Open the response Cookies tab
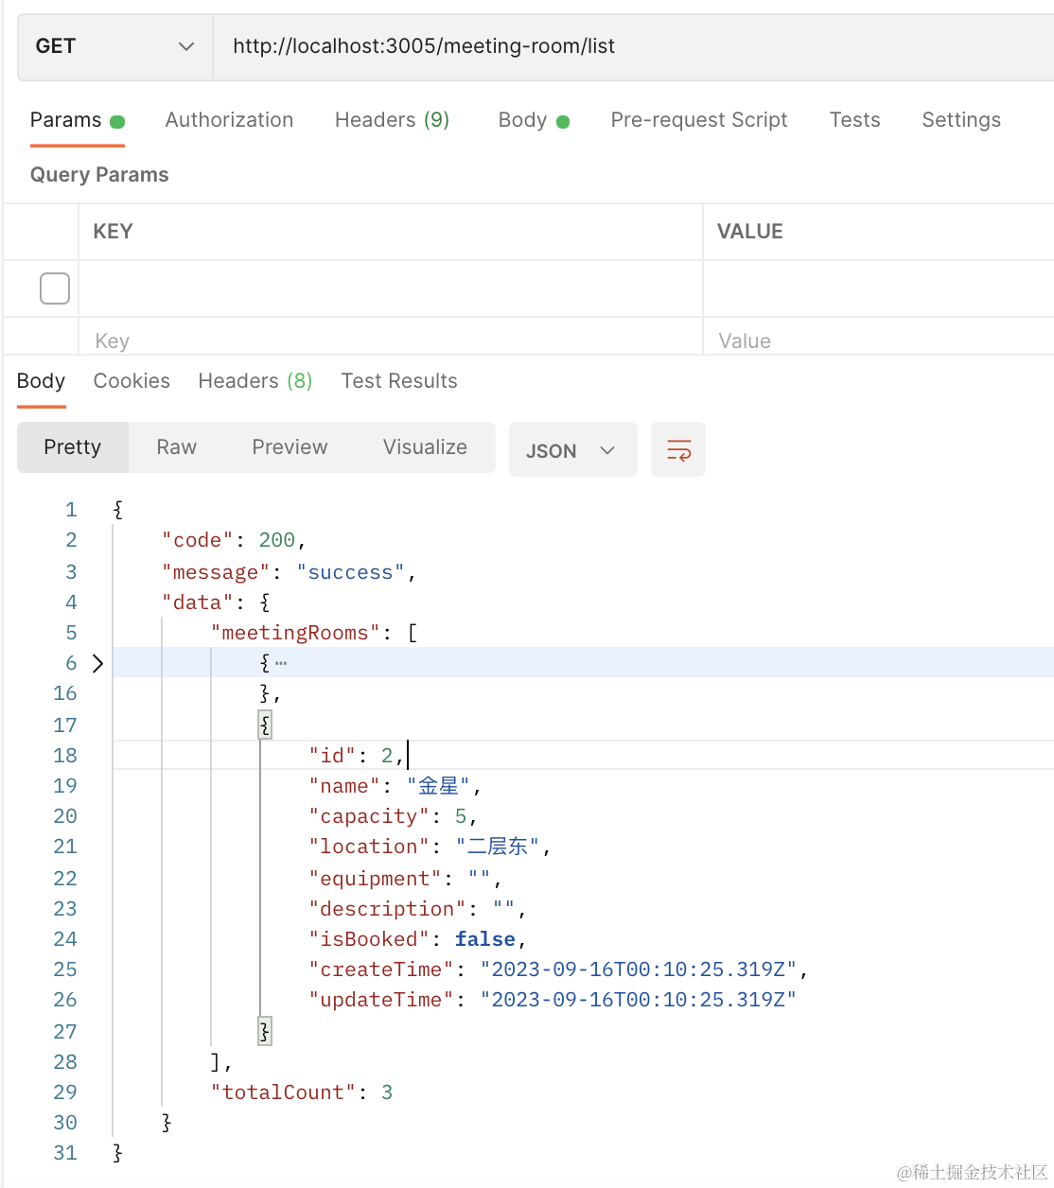Viewport: 1054px width, 1188px height. [x=132, y=381]
